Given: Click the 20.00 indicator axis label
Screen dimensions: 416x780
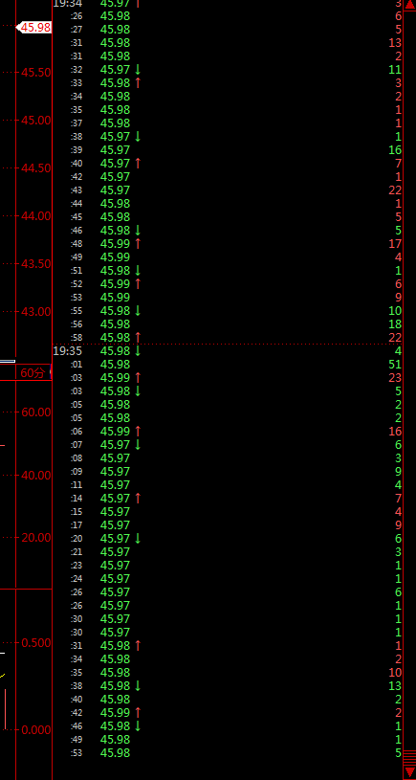Looking at the screenshot, I should point(35,538).
